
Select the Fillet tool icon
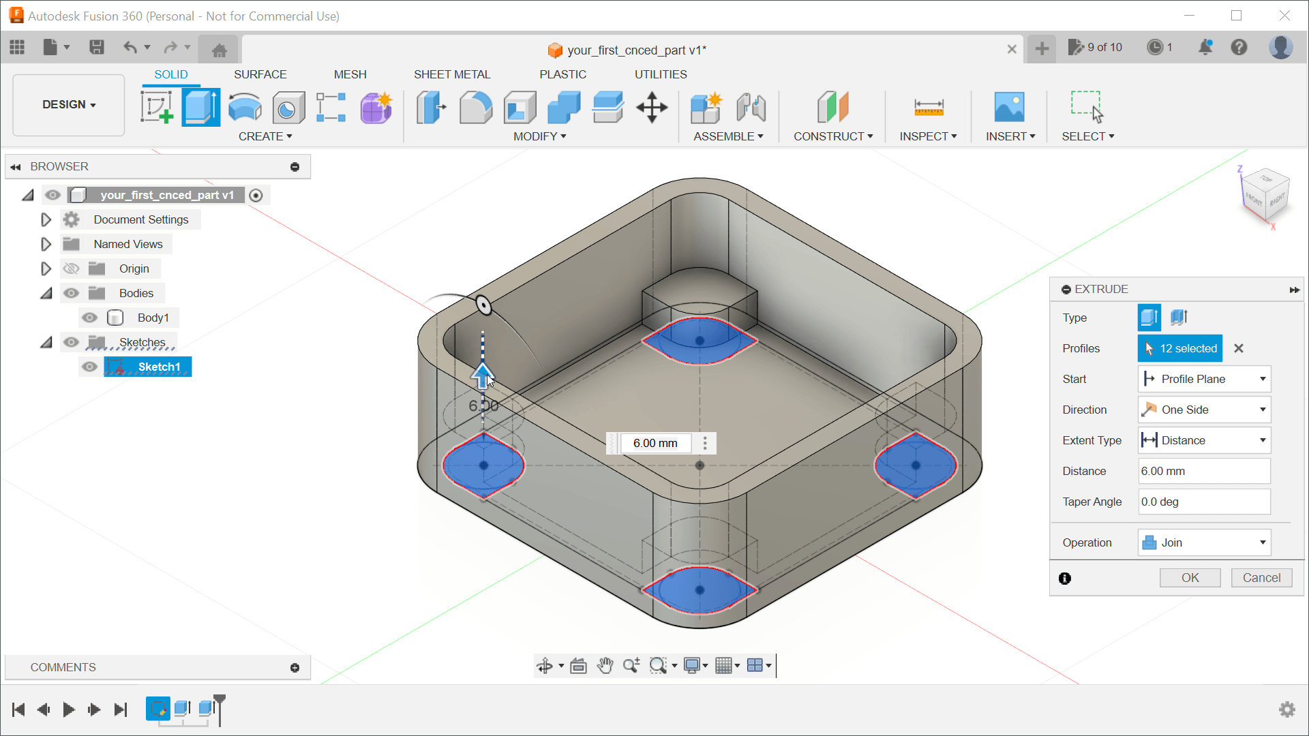pyautogui.click(x=476, y=107)
